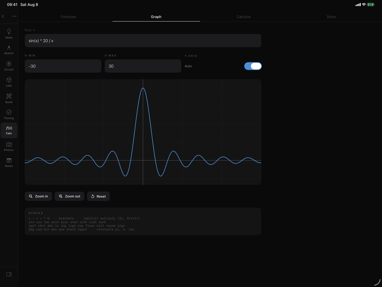Image resolution: width=382 pixels, height=287 pixels.
Task: Disable the Auto Y axis switch
Action: (x=253, y=66)
